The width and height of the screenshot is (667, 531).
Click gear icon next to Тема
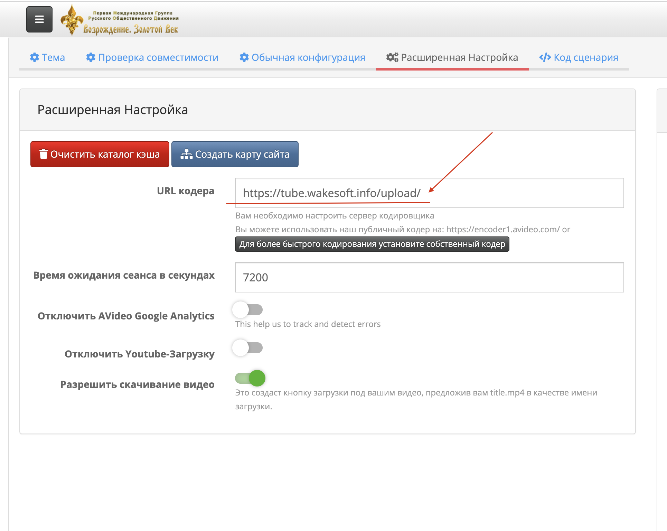[35, 57]
